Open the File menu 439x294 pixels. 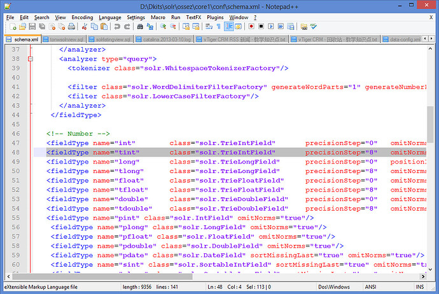pyautogui.click(x=10, y=17)
